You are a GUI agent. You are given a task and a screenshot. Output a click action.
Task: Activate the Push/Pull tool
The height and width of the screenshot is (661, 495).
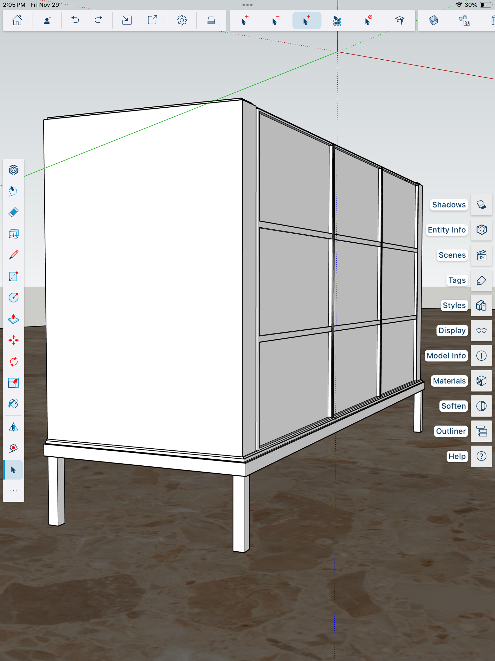click(13, 319)
